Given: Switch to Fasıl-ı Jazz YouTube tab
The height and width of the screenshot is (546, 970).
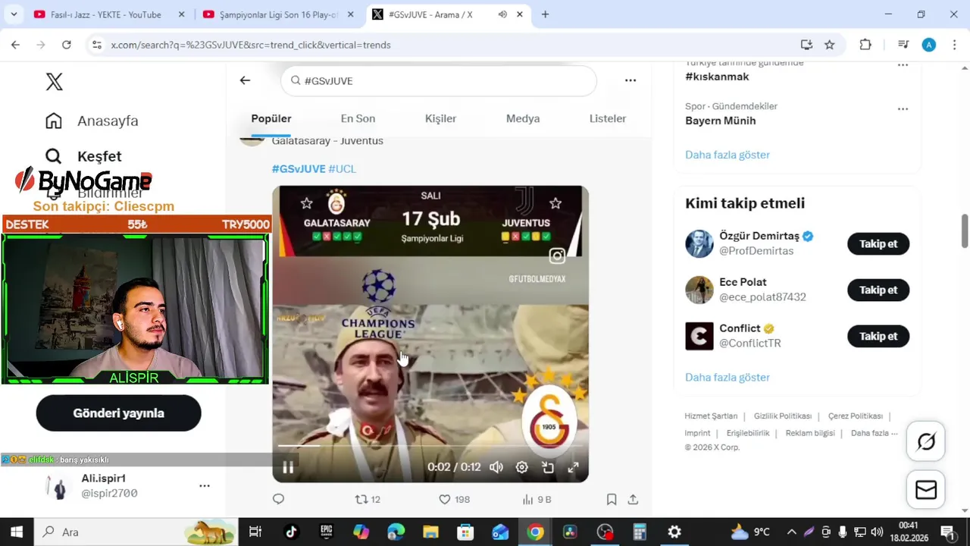Looking at the screenshot, I should pos(105,14).
